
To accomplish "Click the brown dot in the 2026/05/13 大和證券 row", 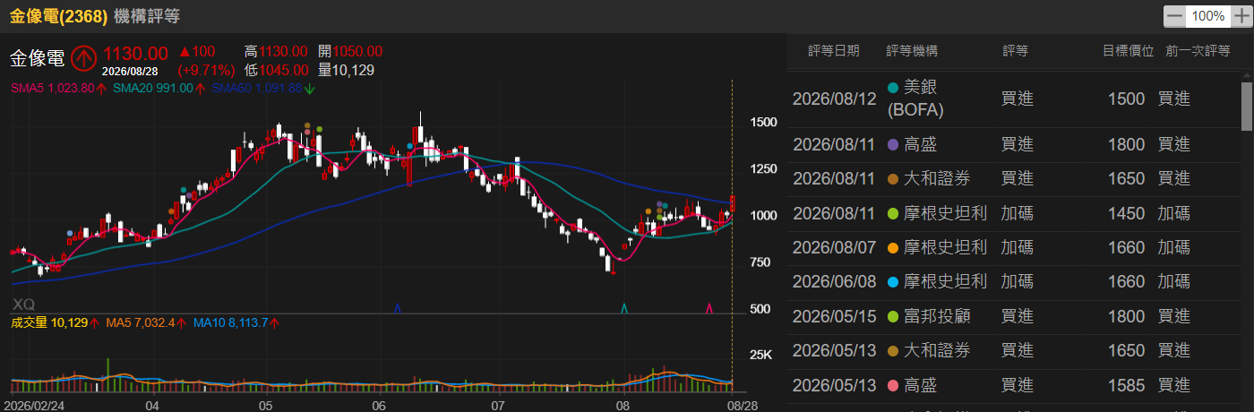I will [892, 351].
